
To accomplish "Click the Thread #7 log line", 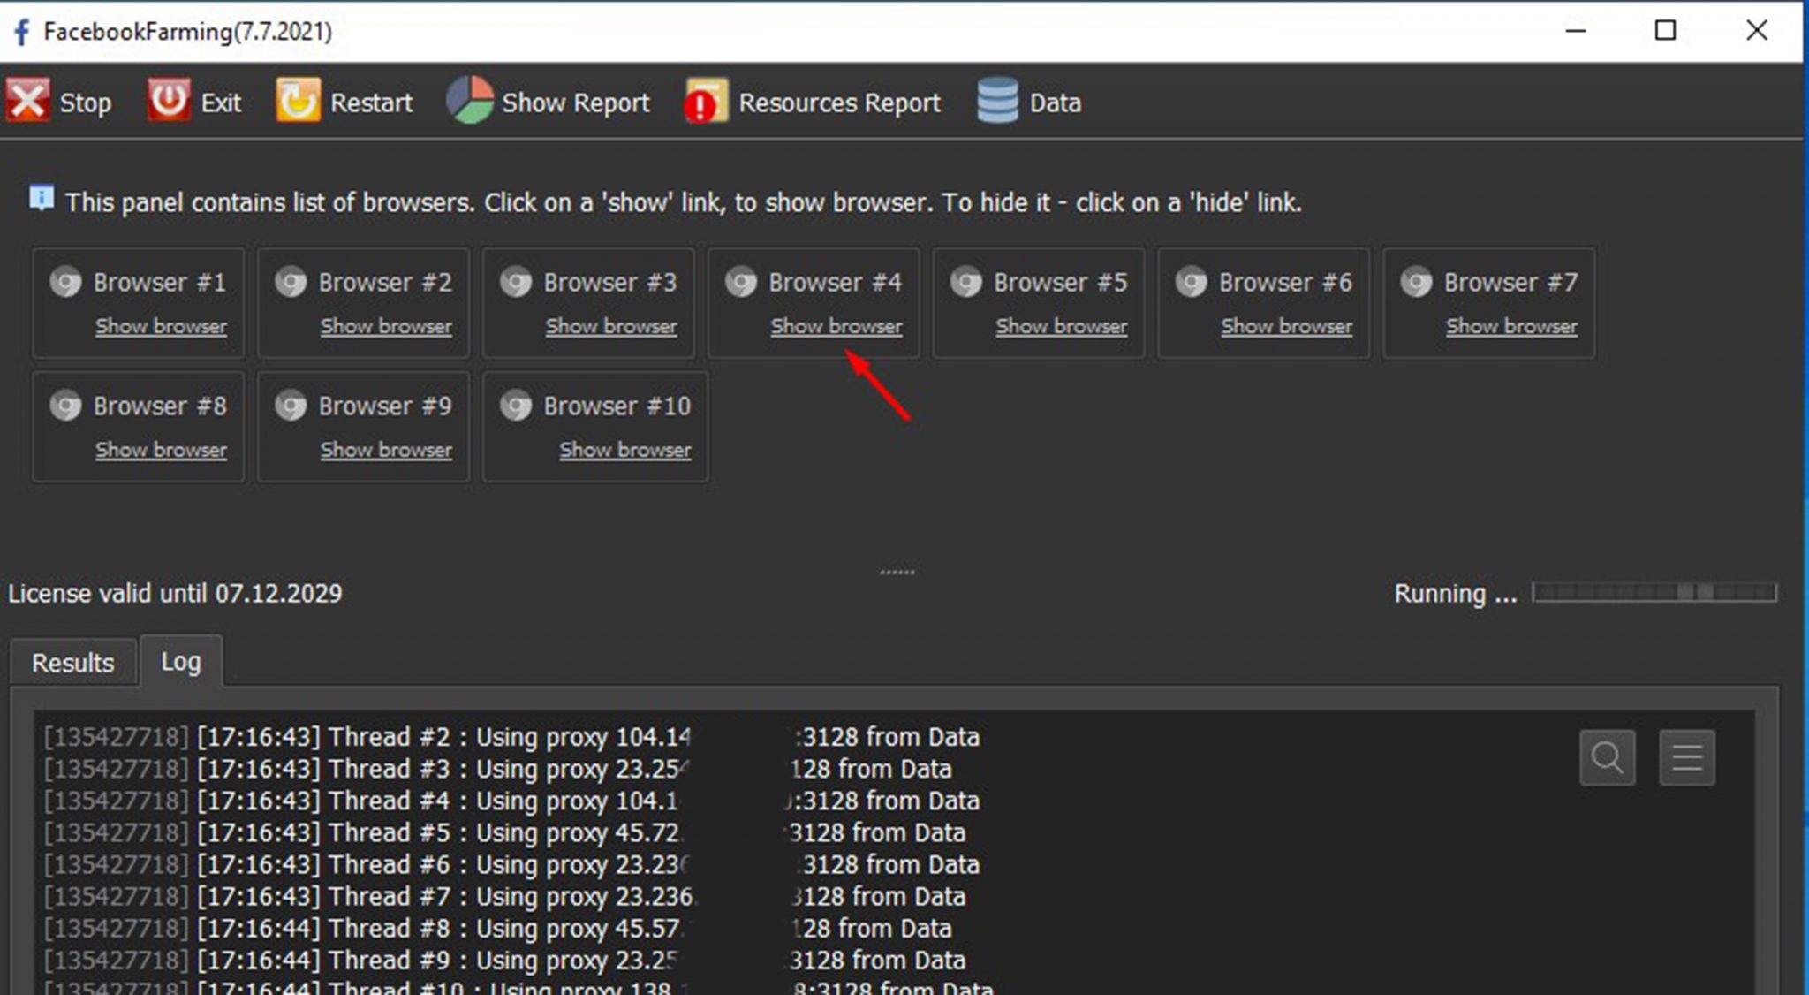I will [504, 896].
